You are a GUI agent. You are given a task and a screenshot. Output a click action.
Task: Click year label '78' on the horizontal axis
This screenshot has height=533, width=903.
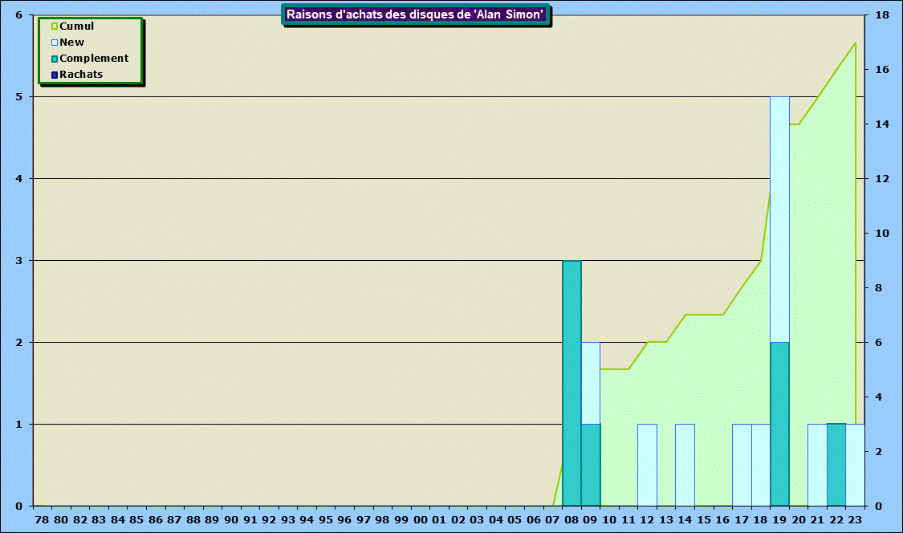(42, 519)
